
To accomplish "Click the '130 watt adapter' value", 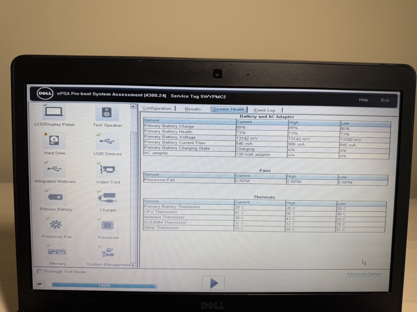I will pos(253,154).
